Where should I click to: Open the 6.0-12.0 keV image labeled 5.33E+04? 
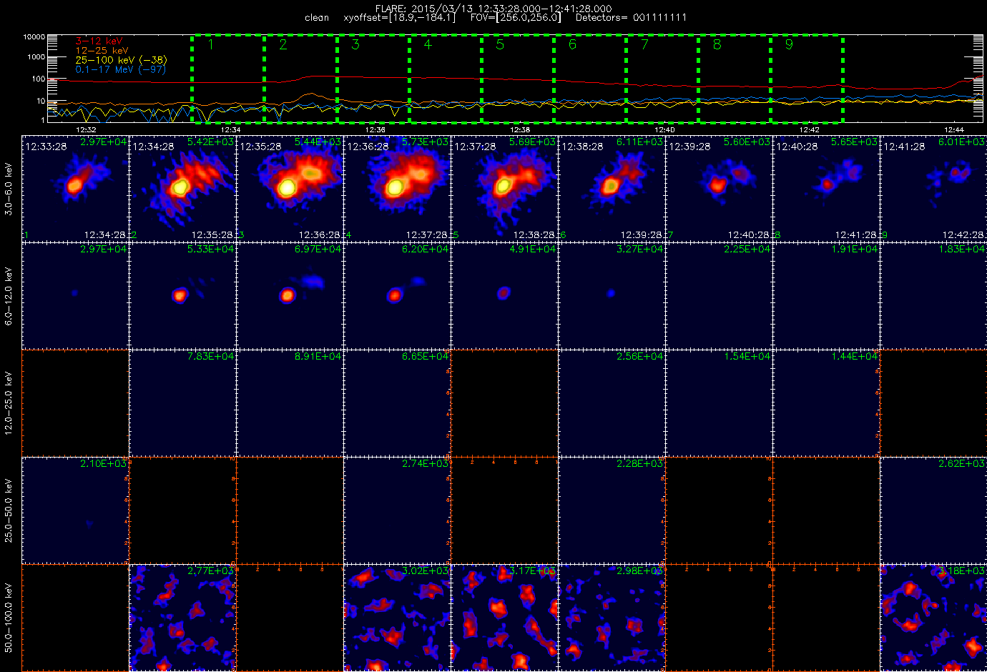(183, 295)
